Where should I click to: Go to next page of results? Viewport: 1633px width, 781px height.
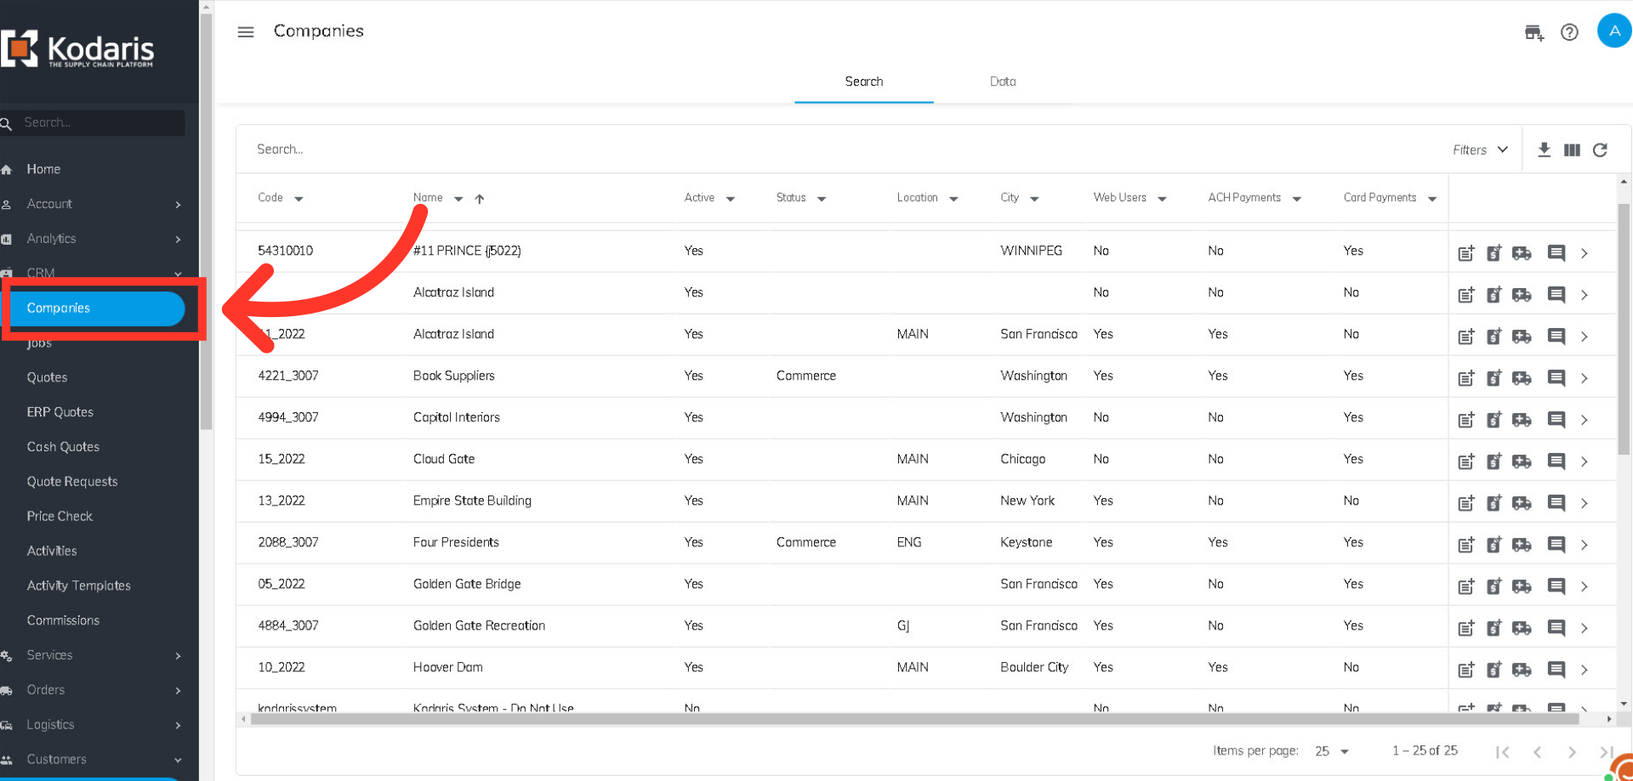click(1572, 751)
